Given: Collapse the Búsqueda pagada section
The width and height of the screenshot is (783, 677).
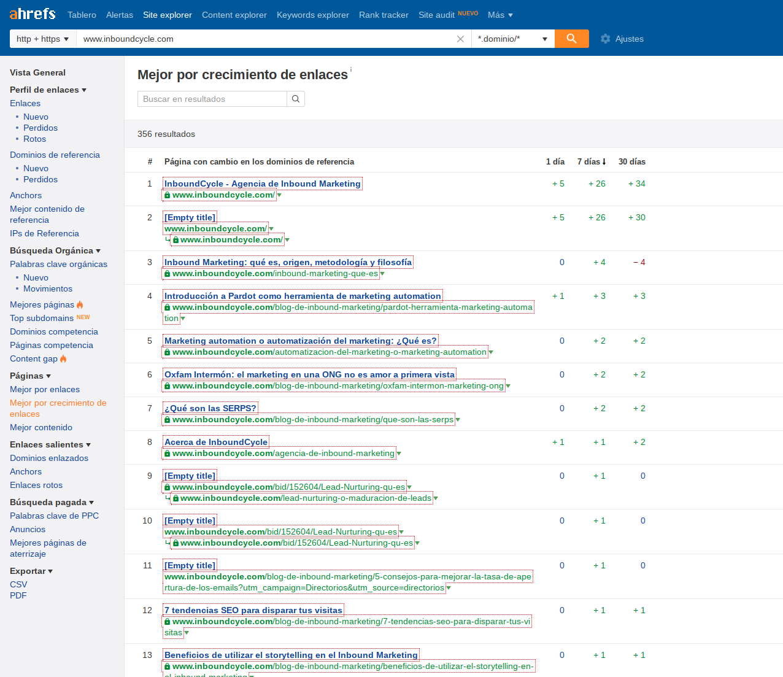Looking at the screenshot, I should pyautogui.click(x=91, y=503).
